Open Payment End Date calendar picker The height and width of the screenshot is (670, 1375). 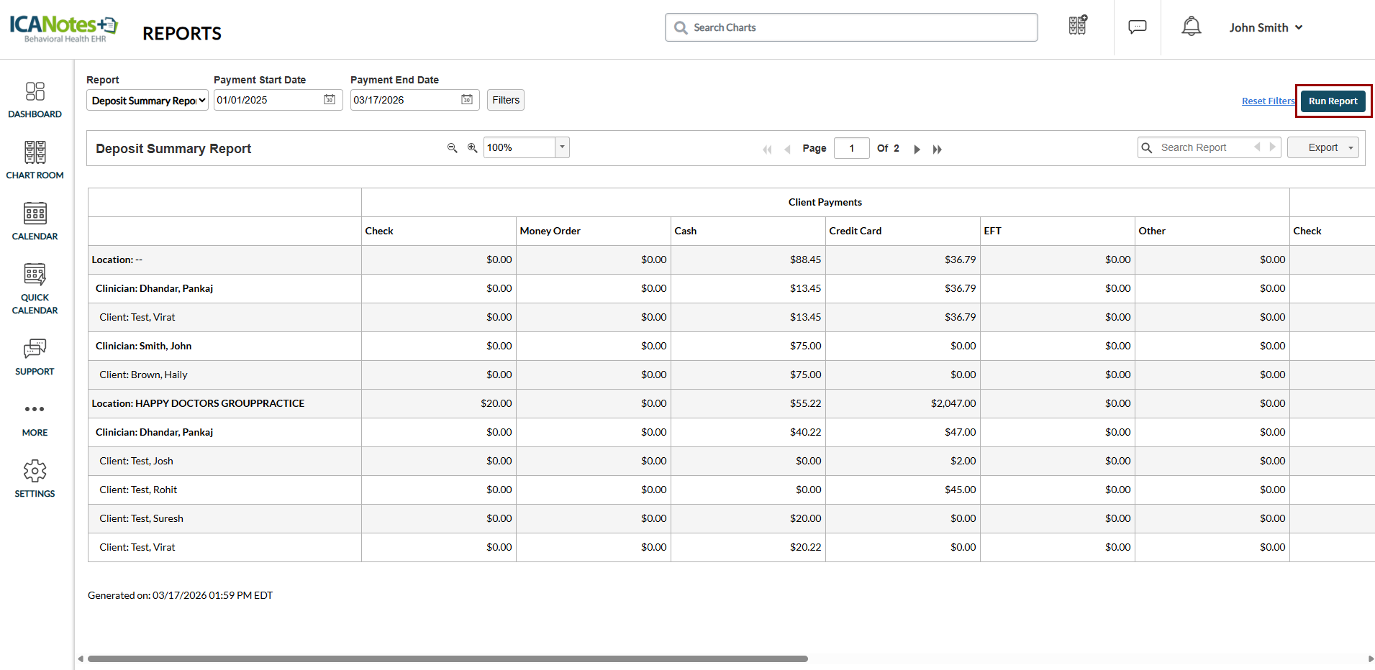coord(466,100)
